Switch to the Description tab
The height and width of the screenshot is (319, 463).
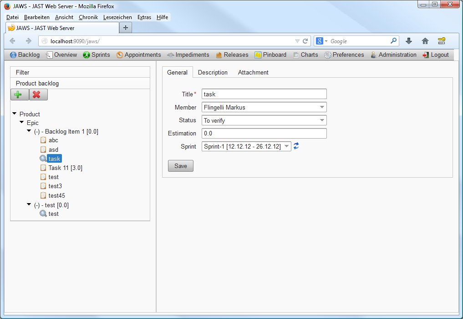(213, 72)
